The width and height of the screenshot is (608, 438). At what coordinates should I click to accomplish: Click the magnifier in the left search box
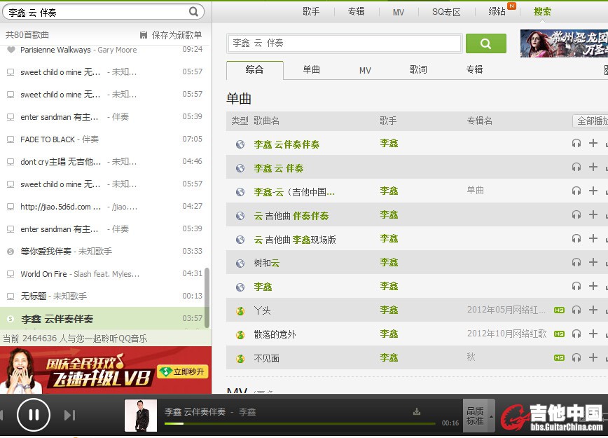[194, 12]
